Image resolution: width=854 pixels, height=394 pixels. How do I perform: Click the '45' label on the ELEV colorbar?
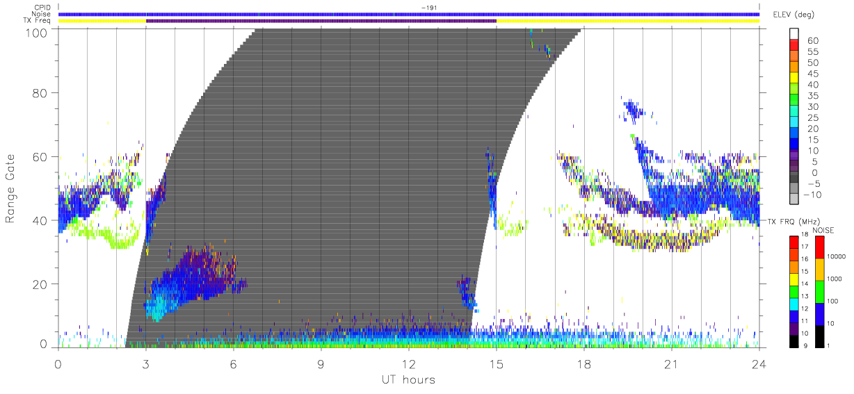pyautogui.click(x=812, y=74)
